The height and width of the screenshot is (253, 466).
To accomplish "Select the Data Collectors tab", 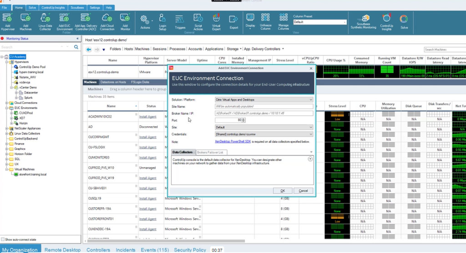I will (x=182, y=152).
